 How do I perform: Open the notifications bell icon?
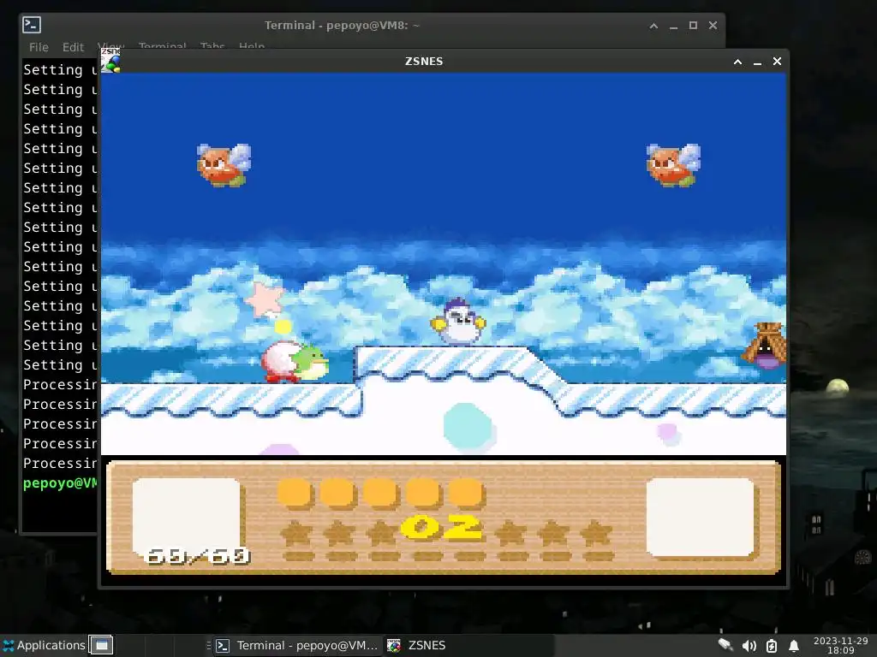point(793,646)
